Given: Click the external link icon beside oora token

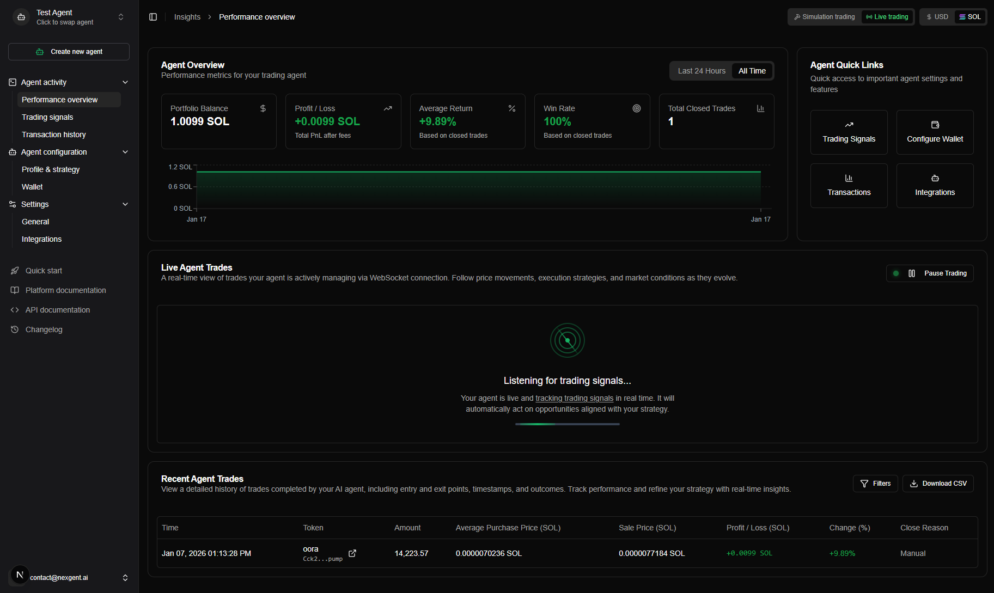Looking at the screenshot, I should [x=352, y=553].
